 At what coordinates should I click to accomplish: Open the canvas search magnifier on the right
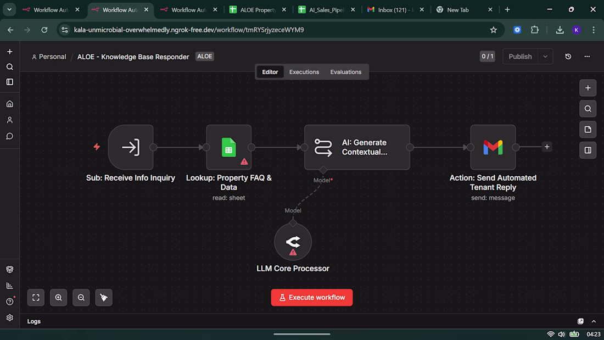588,109
